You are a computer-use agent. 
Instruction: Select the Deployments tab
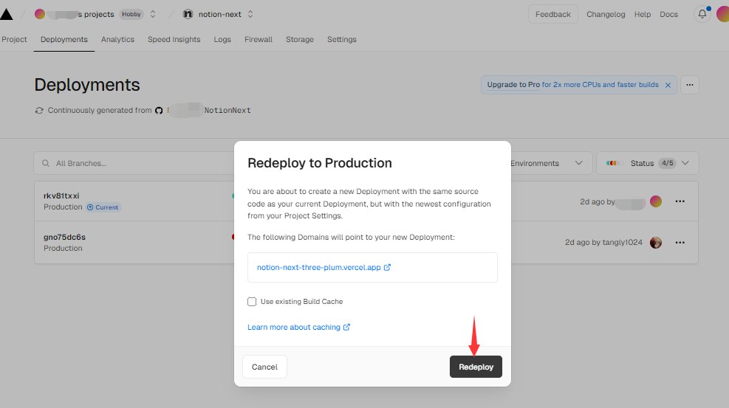click(x=64, y=39)
